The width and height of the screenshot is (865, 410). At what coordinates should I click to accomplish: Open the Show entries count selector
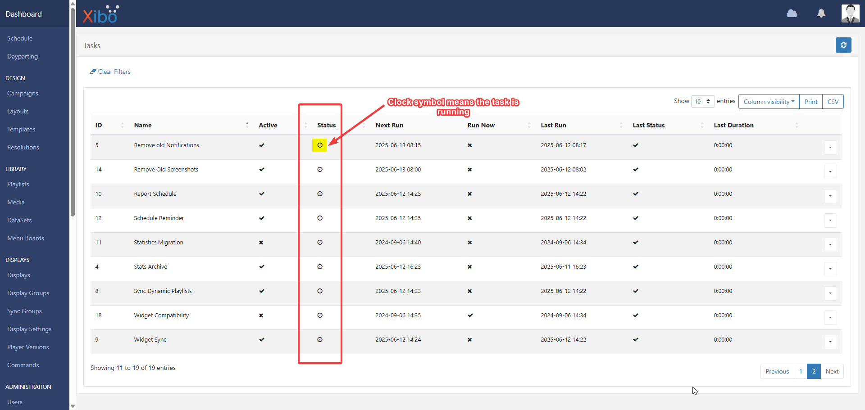pos(702,101)
